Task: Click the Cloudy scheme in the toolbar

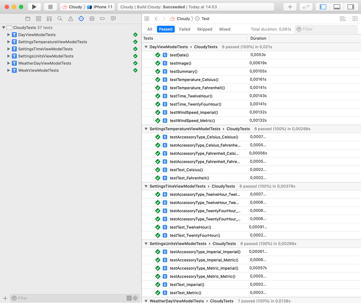Action: [x=73, y=6]
